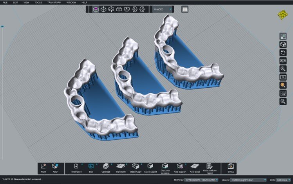Toggle the Box display tool
293x184 pixels.
tap(91, 166)
